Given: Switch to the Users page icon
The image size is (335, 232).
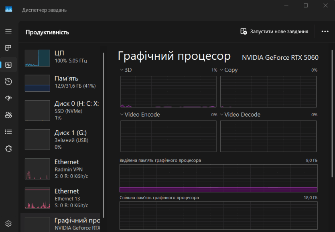Looking at the screenshot, I should pyautogui.click(x=8, y=115).
